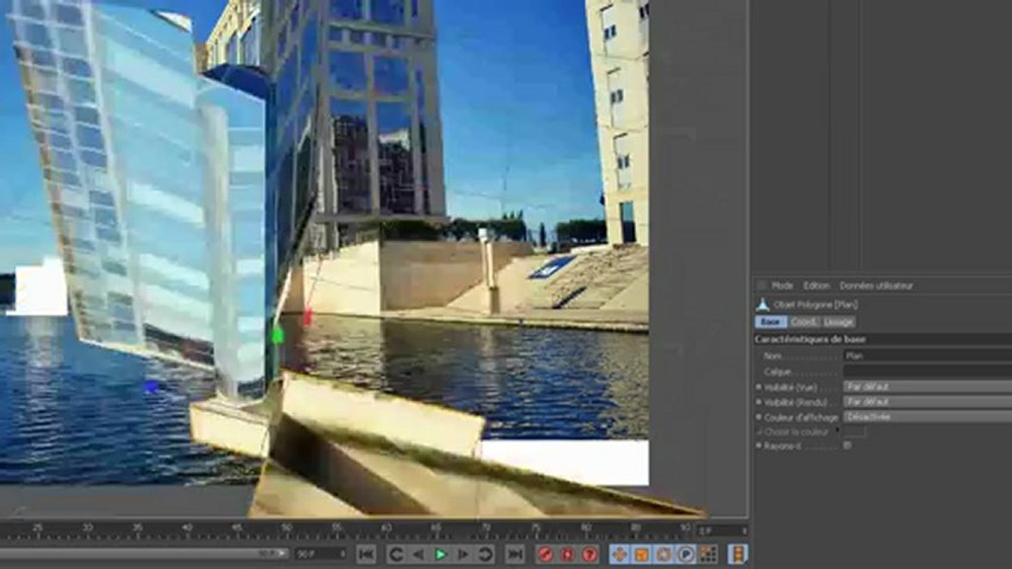Toggle Position keyframe recording icon

tap(620, 554)
